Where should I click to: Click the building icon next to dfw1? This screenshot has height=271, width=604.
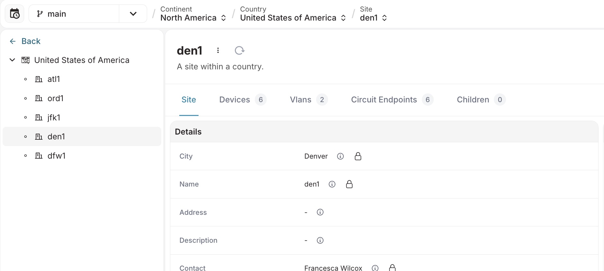pyautogui.click(x=39, y=156)
